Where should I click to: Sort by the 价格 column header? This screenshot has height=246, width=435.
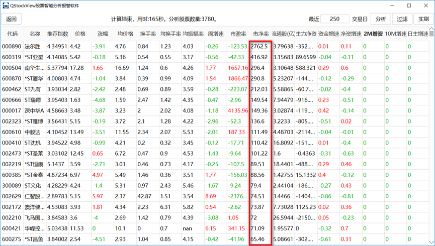[x=80, y=34]
